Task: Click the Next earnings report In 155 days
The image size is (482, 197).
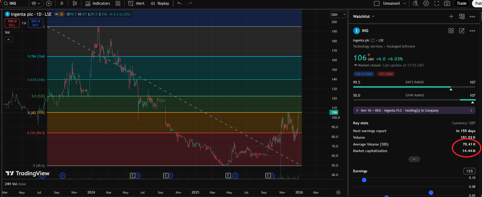Action: 466,131
